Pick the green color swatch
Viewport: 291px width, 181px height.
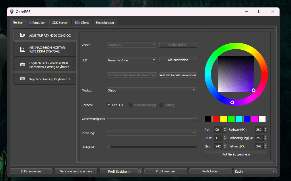pos(231,119)
